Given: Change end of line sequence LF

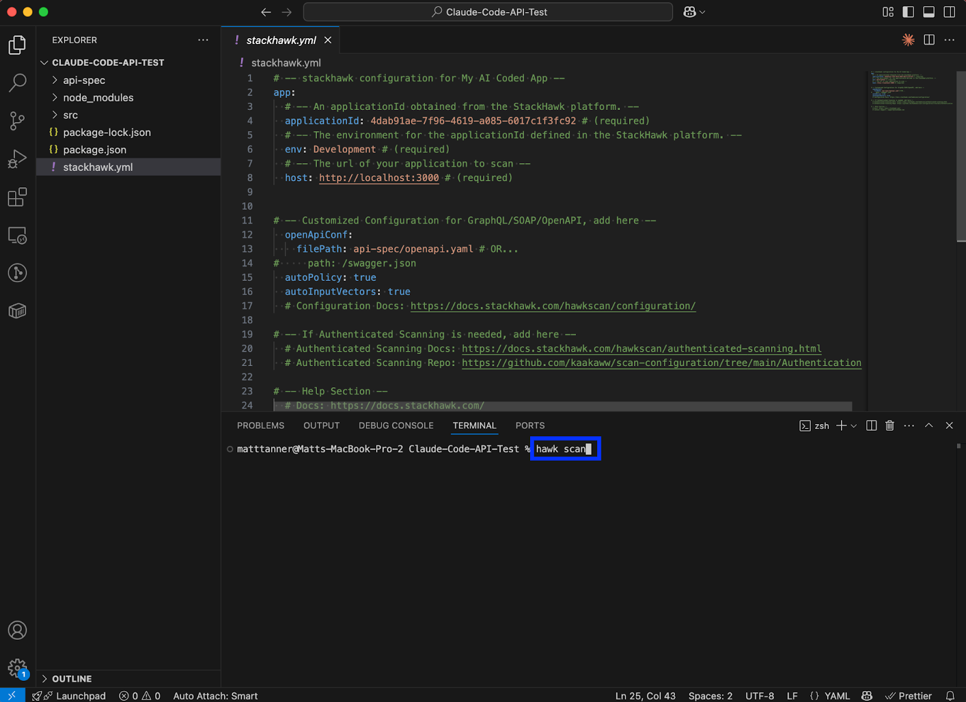Looking at the screenshot, I should [x=792, y=695].
